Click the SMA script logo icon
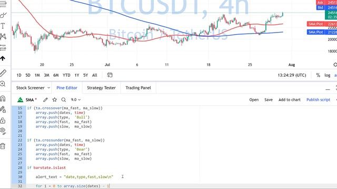Screen dimensions: 337x189 (20, 100)
